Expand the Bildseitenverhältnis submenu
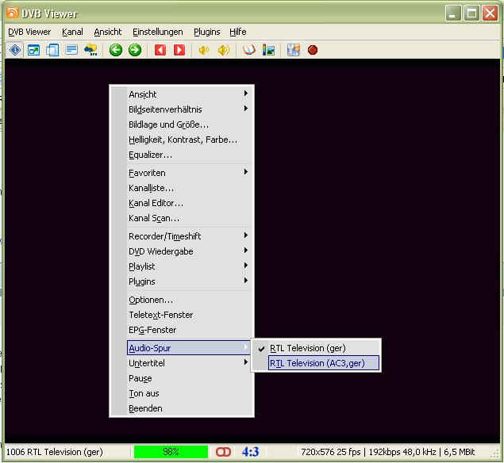This screenshot has height=463, width=504. pyautogui.click(x=189, y=109)
